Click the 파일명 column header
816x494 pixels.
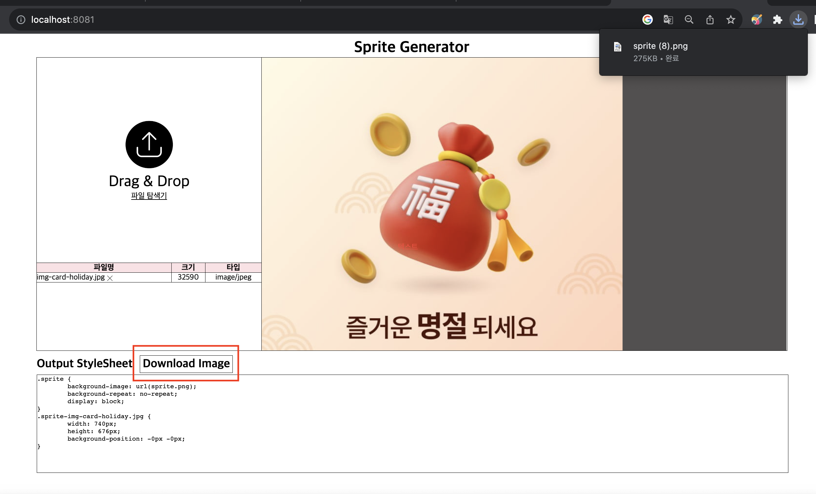(103, 267)
